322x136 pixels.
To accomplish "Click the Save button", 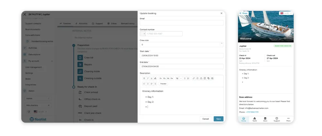I will (x=219, y=119).
